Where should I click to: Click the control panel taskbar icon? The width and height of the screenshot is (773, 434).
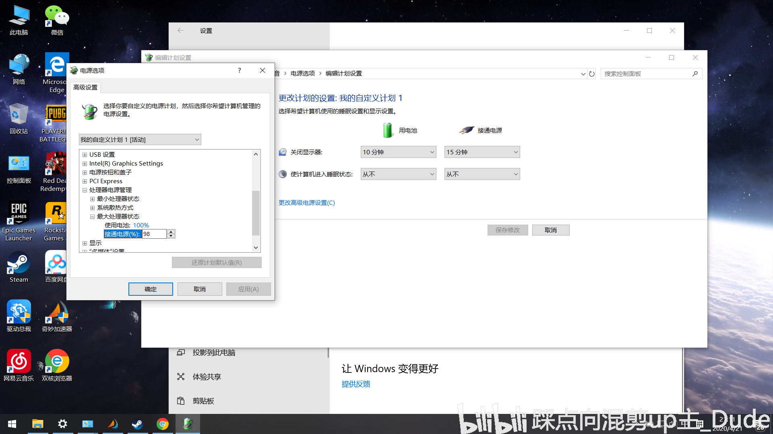point(88,424)
